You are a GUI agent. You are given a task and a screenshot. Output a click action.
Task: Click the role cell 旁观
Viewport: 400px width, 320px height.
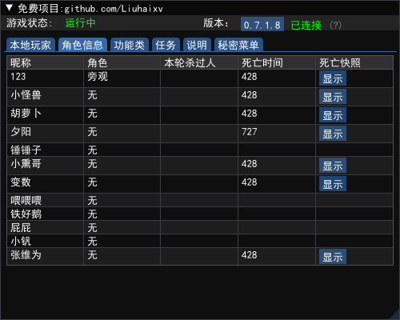pos(98,77)
